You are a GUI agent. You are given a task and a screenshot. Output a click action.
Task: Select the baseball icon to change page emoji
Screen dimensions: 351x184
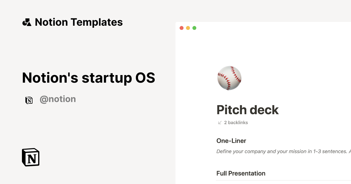coord(229,78)
